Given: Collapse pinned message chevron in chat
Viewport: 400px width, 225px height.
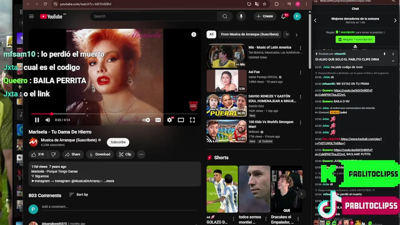Looking at the screenshot, I should [x=393, y=61].
